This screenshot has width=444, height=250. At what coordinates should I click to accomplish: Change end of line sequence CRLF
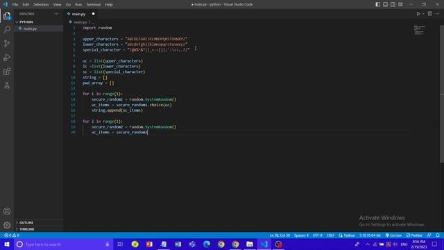330,235
